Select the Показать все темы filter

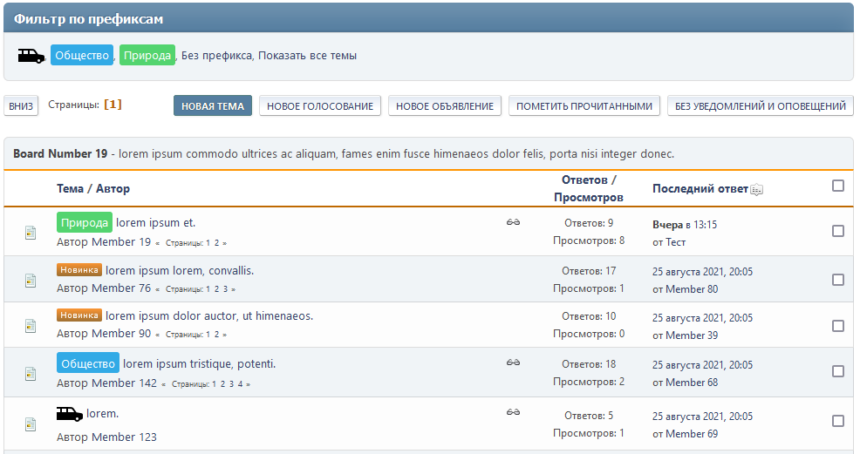pos(307,56)
